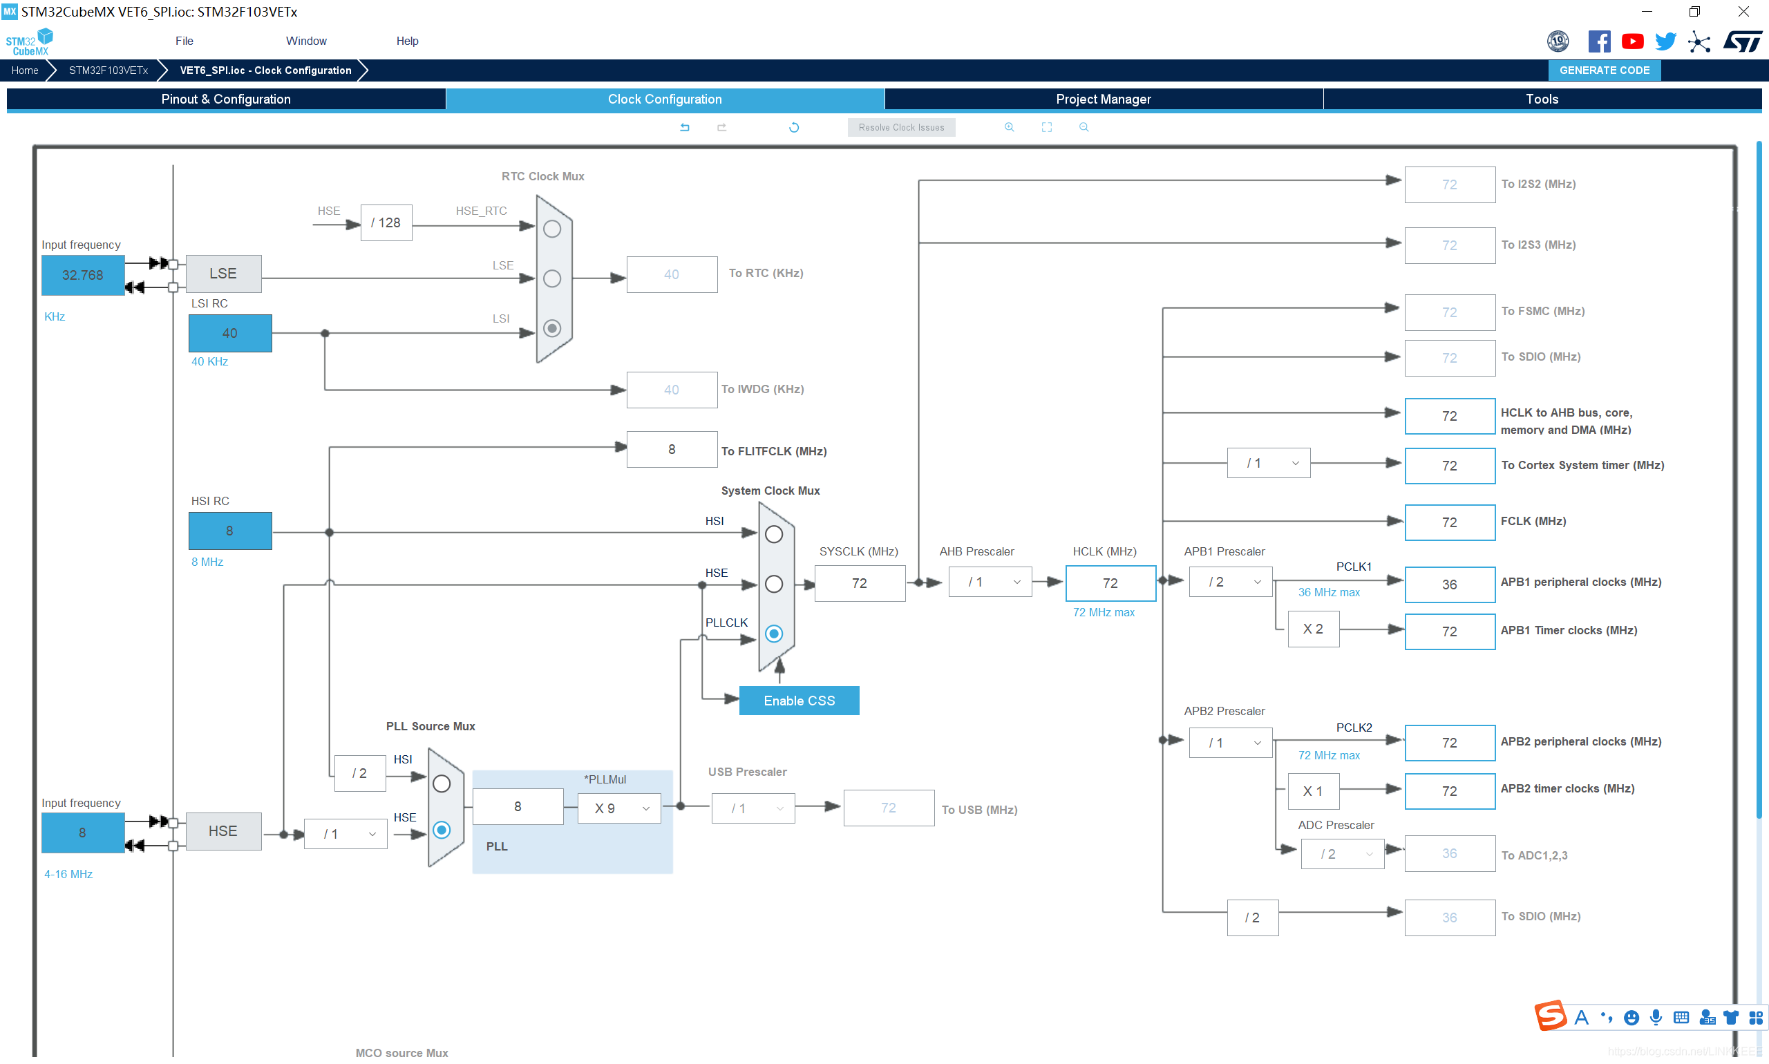Edit the LSE 32.768 input frequency
The height and width of the screenshot is (1064, 1769).
click(82, 275)
